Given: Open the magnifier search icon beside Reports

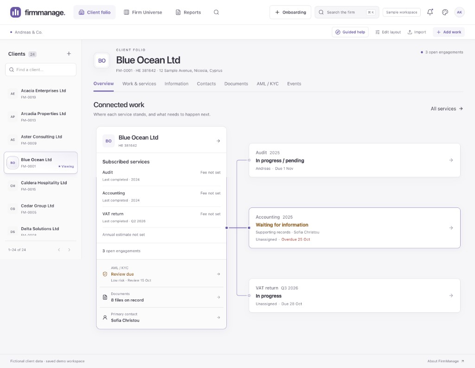Looking at the screenshot, I should click(216, 13).
